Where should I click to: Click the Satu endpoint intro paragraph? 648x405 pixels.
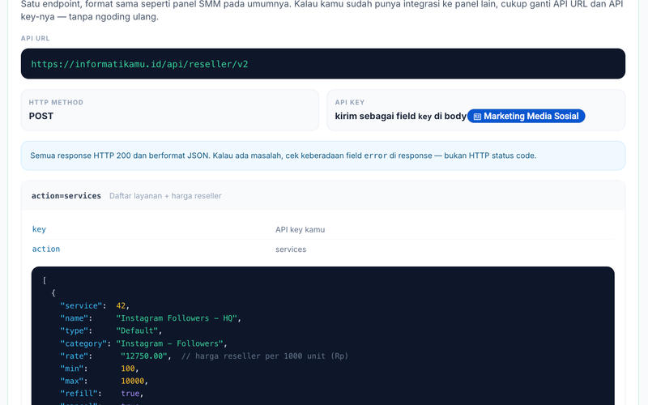pos(322,11)
